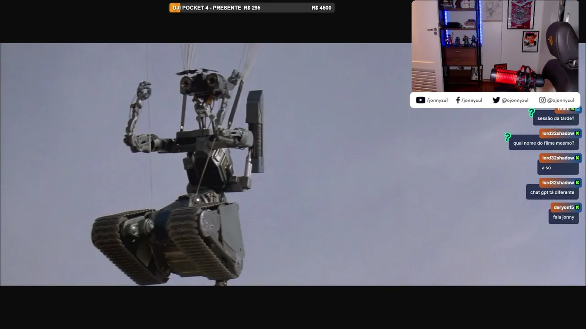Click the streamer webcam feed

click(495, 46)
